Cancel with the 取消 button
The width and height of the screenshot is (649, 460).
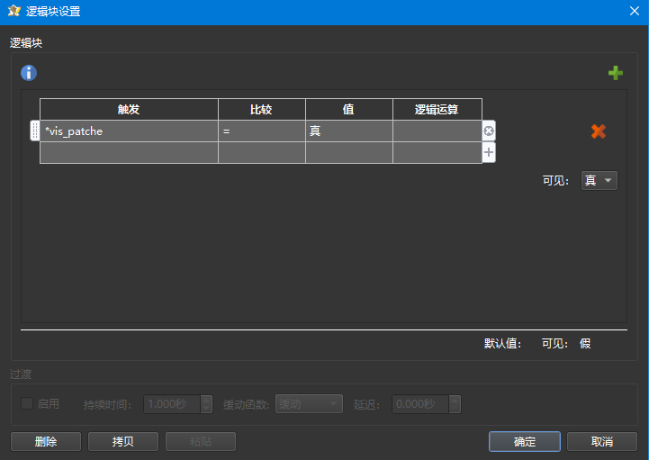[602, 441]
